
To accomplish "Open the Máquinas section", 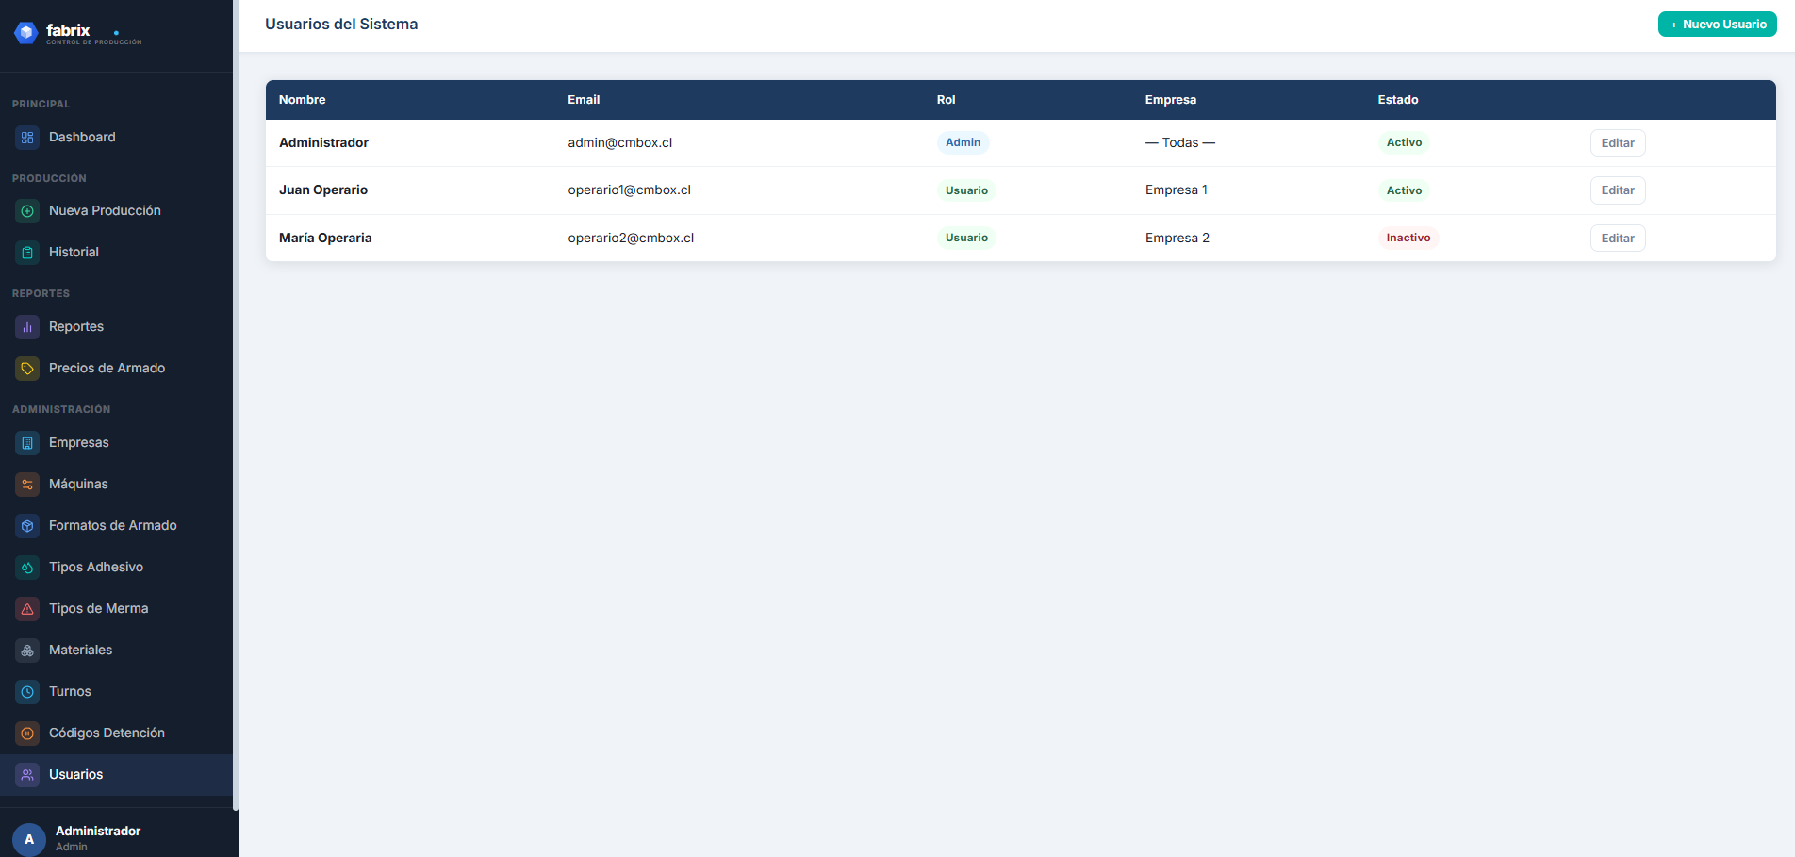I will pyautogui.click(x=116, y=485).
